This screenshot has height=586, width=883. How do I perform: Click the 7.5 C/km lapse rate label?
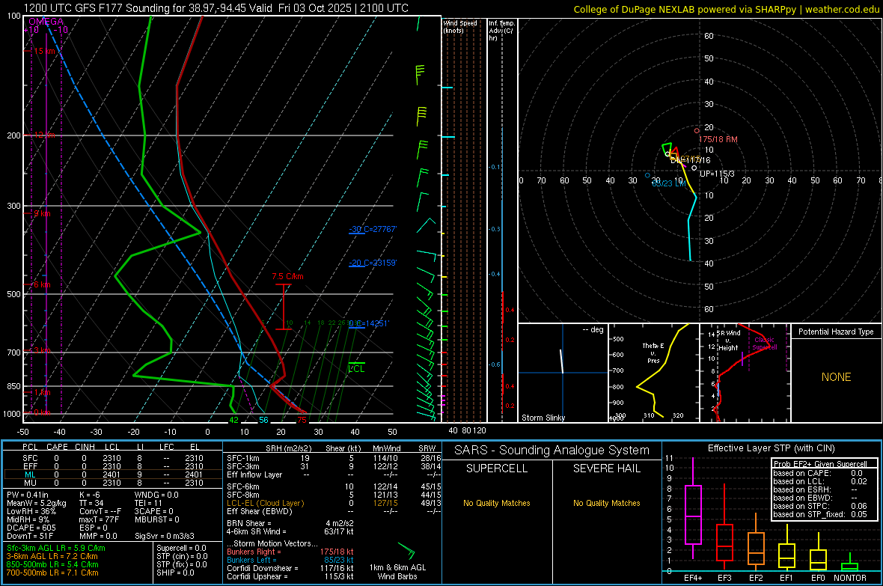click(288, 276)
